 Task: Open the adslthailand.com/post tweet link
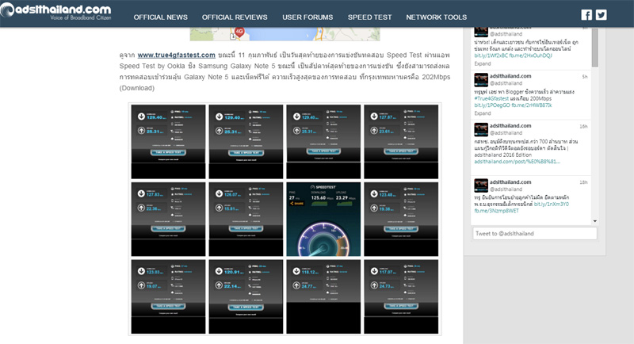point(518,162)
